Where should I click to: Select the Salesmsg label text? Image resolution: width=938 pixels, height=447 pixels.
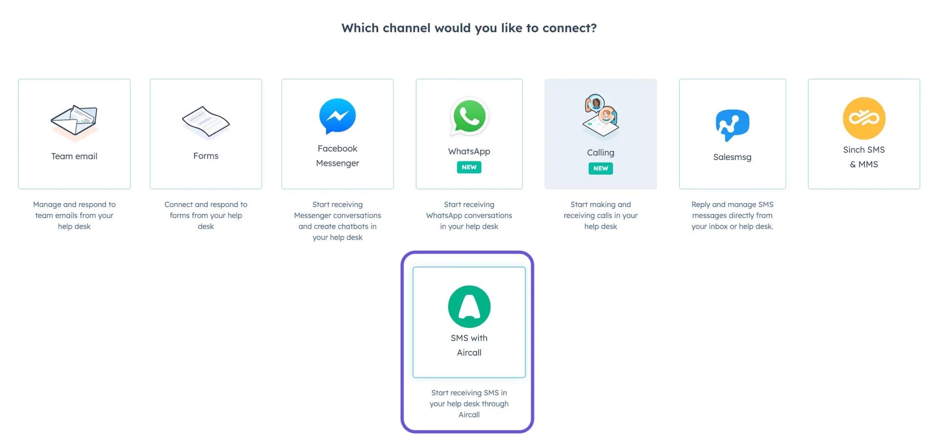(x=732, y=157)
